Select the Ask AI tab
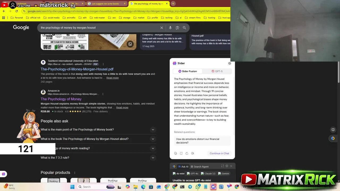Viewport: 340px width, 191px height. (x=183, y=167)
